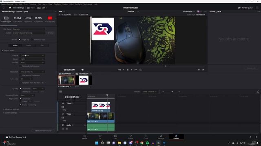Screen dimensions: 261x146
Task: Open the Playback menu
Action: tap(57, 4)
